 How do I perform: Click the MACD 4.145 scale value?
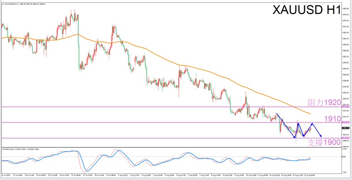[x=345, y=149]
